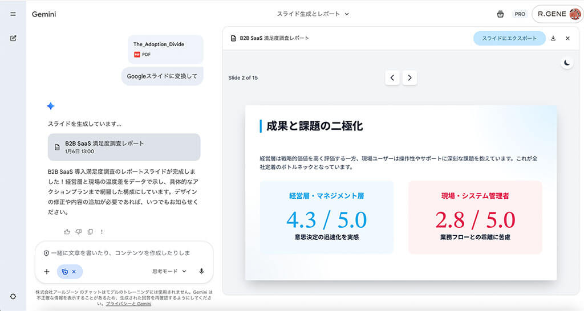Toggle dark mode with moon icon

pyautogui.click(x=567, y=63)
